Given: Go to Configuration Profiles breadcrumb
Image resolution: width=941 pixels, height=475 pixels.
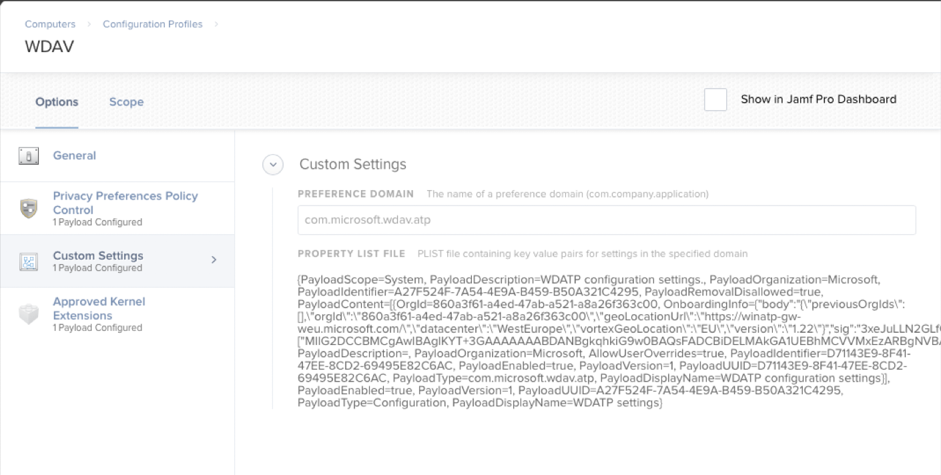Looking at the screenshot, I should pos(152,24).
